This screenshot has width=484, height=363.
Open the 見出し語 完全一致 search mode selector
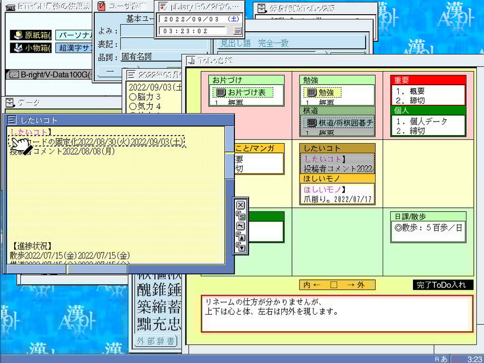292,43
